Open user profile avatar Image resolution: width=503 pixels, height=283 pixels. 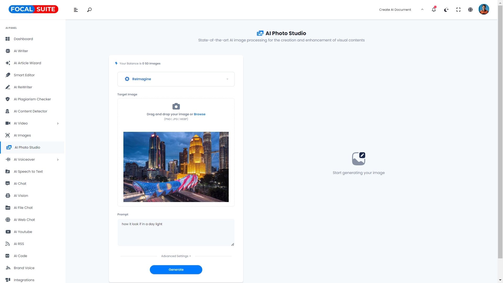click(484, 9)
